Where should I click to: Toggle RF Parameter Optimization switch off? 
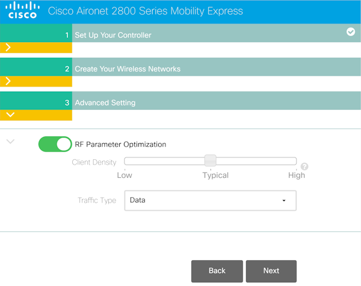[55, 144]
